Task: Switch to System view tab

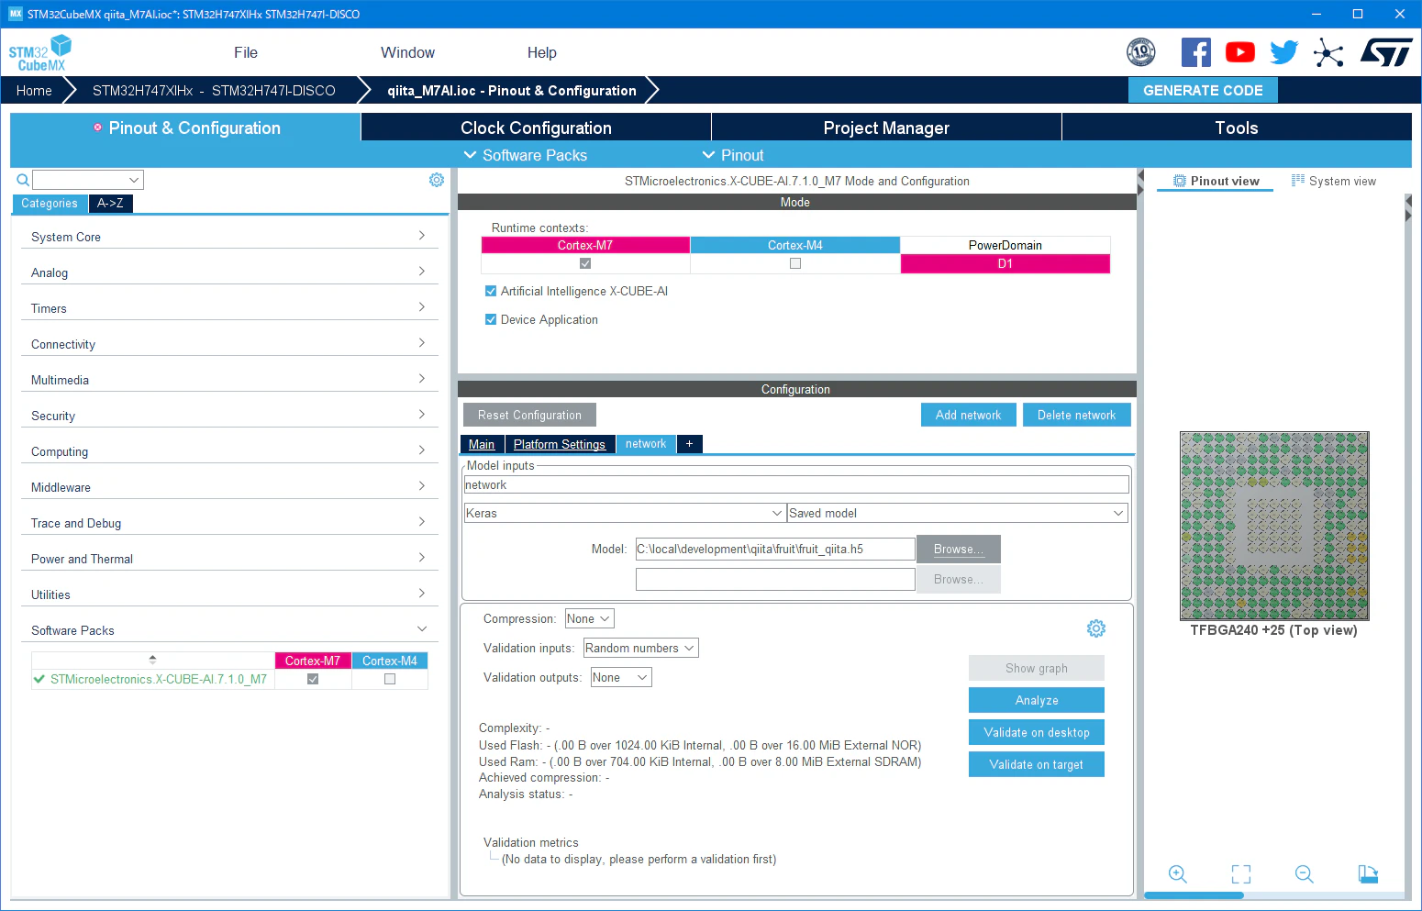Action: click(x=1334, y=181)
